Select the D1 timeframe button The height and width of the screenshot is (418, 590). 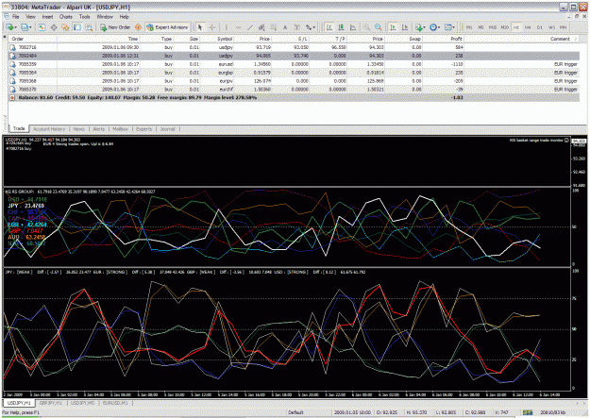tap(540, 27)
